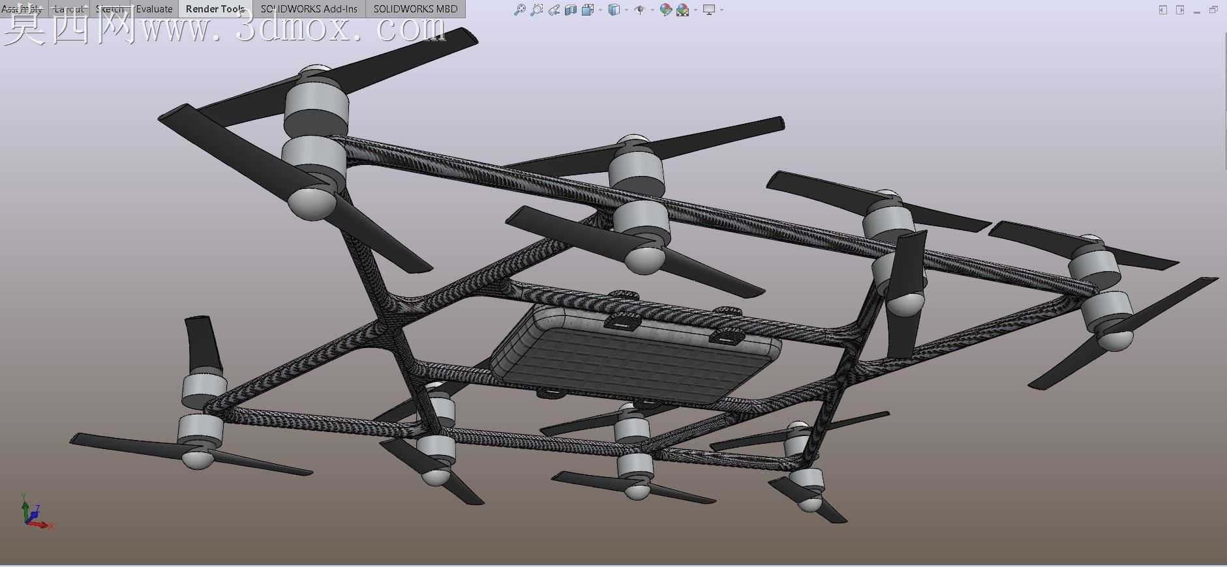The width and height of the screenshot is (1227, 567).
Task: Click the View Orientation cube icon
Action: click(588, 10)
